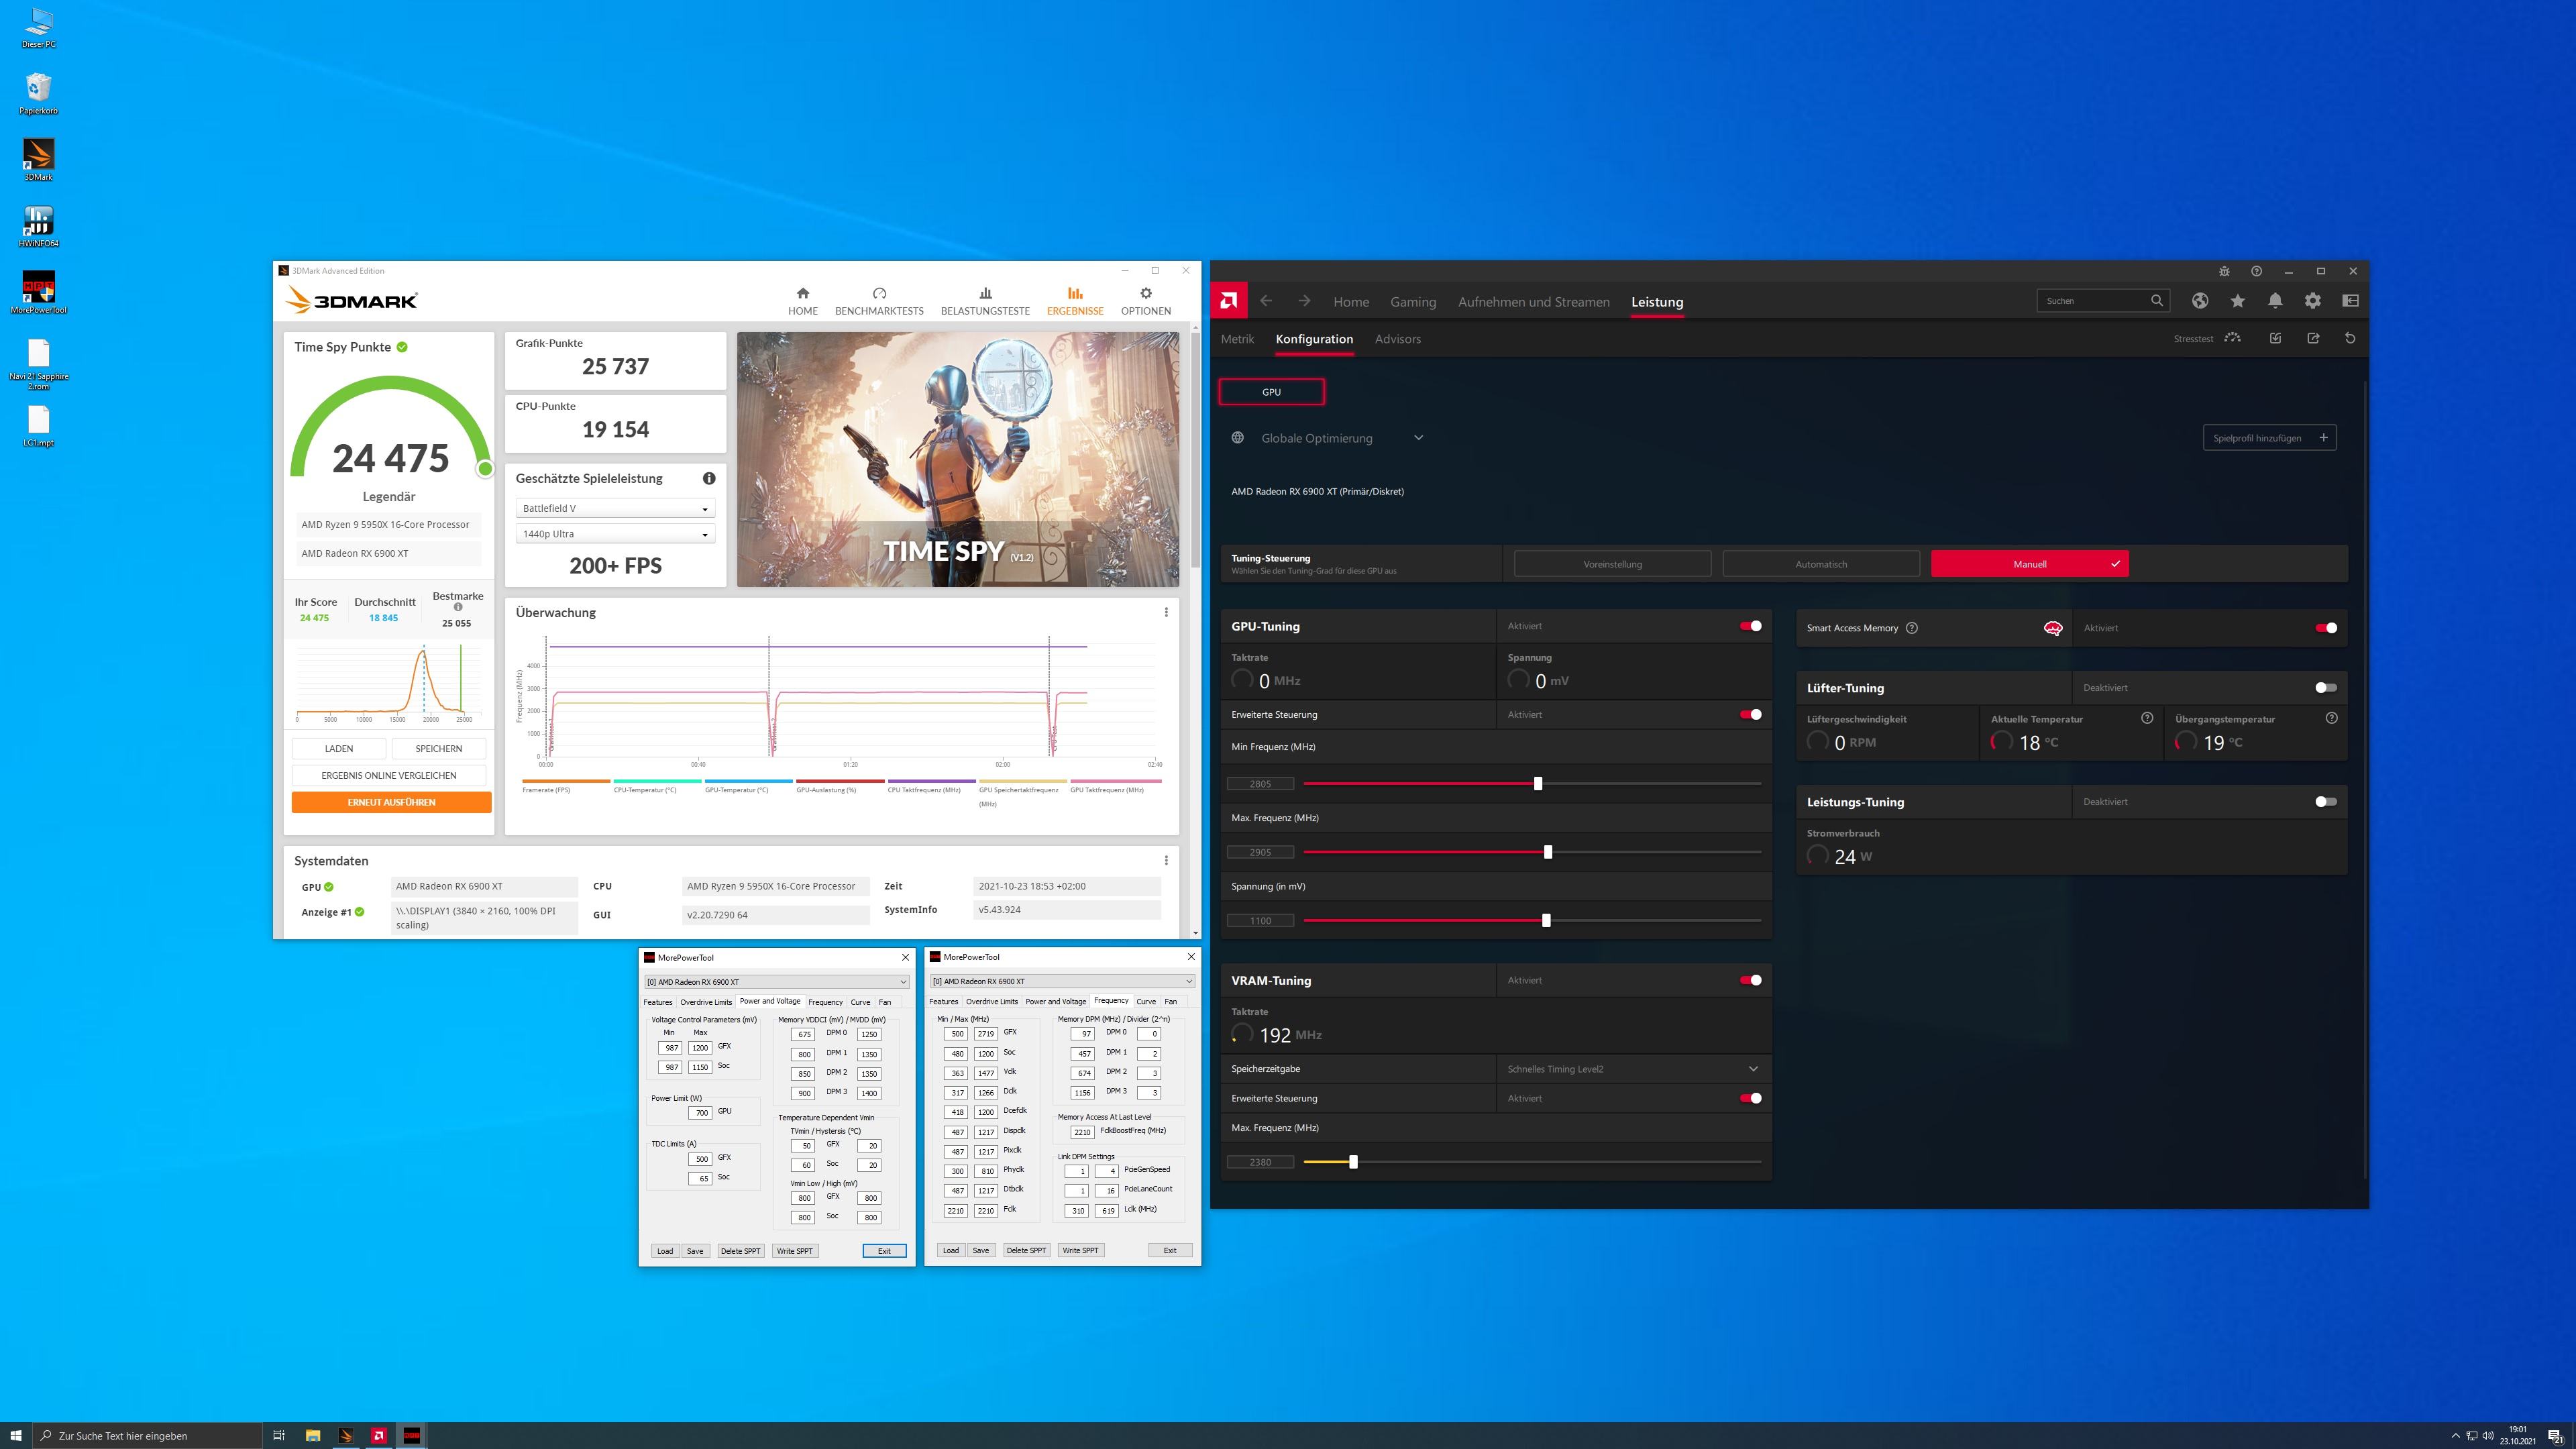Disable Smart Access Memory toggle
Image resolution: width=2576 pixels, height=1449 pixels.
coord(2326,628)
